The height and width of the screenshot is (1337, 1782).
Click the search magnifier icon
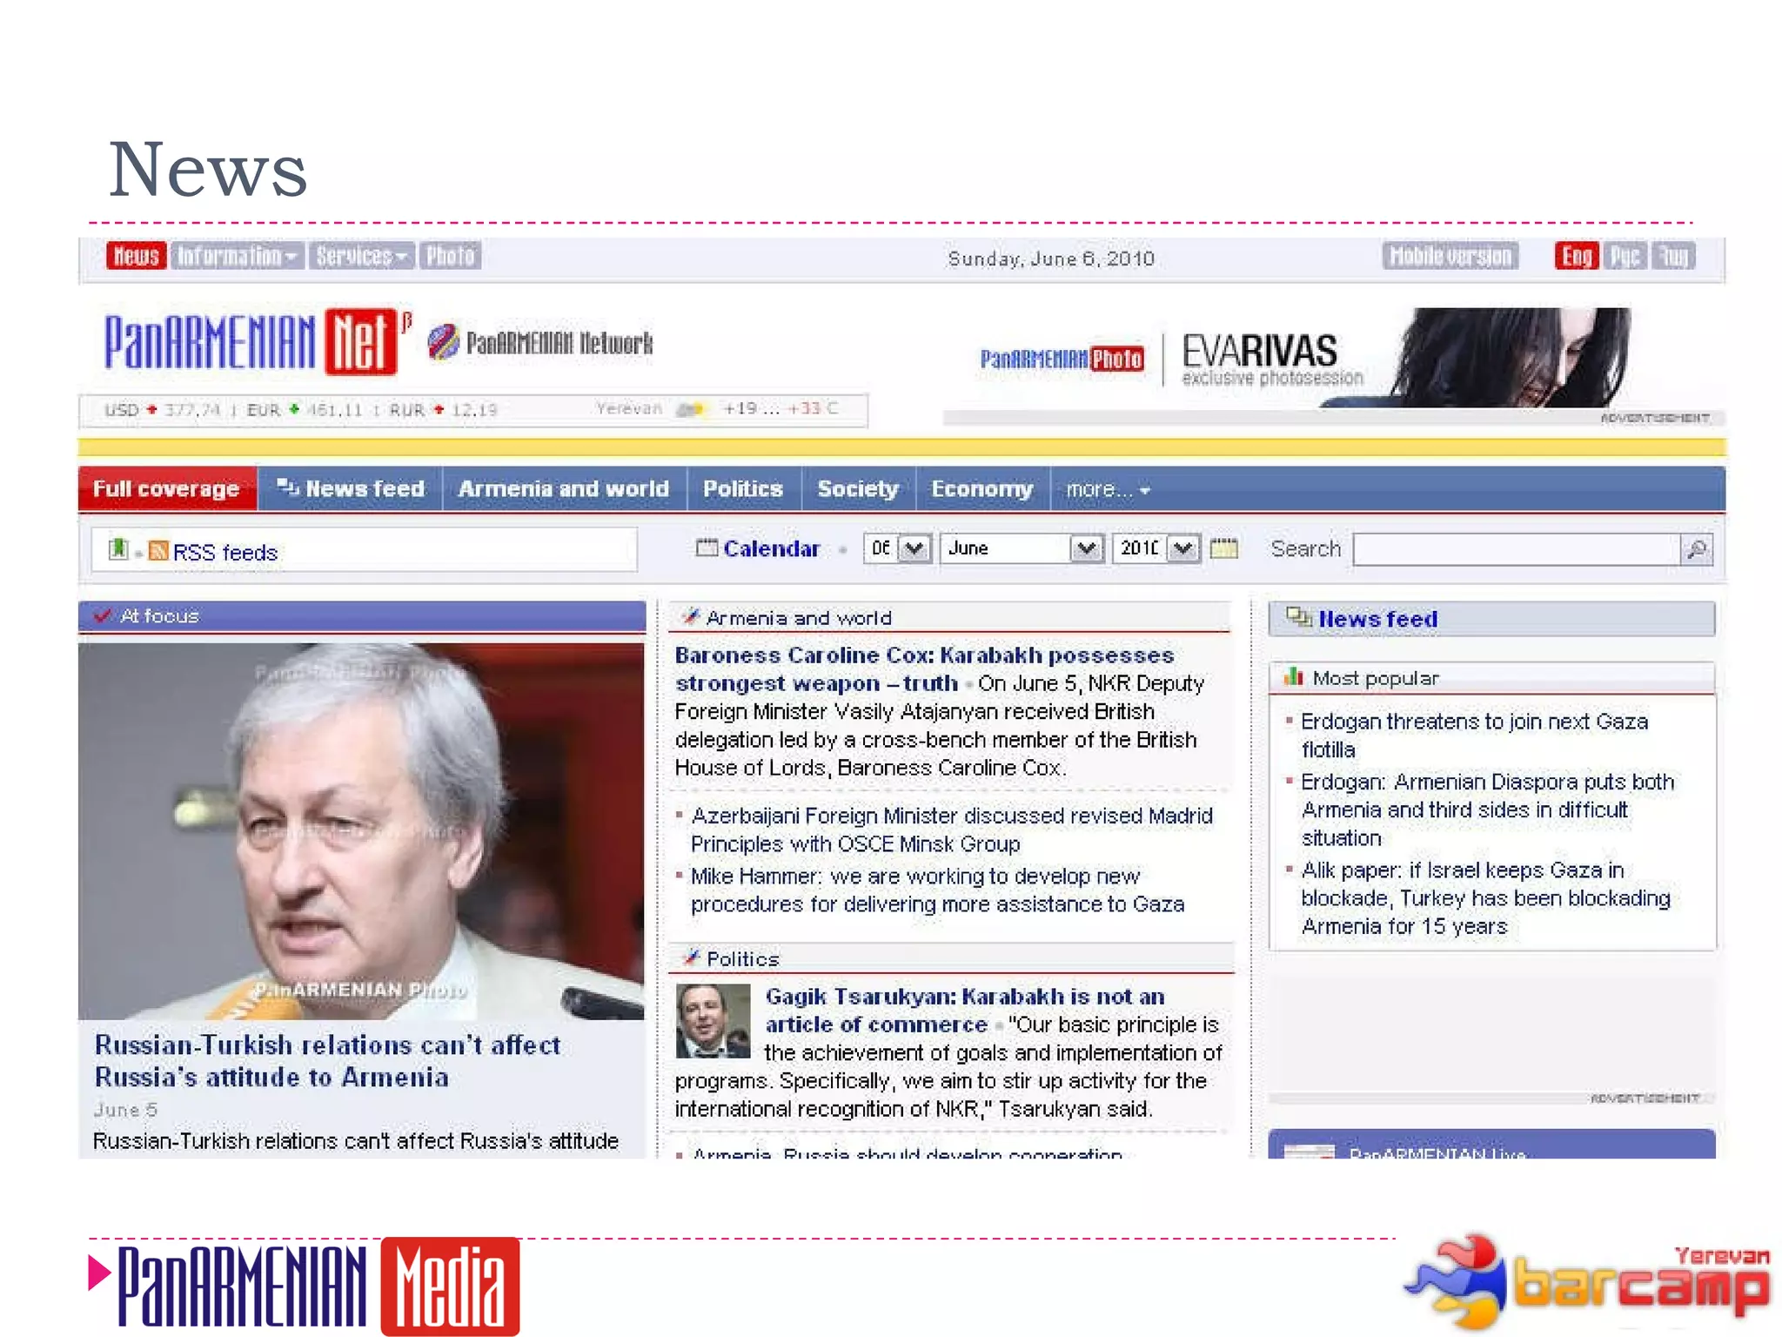(1697, 549)
